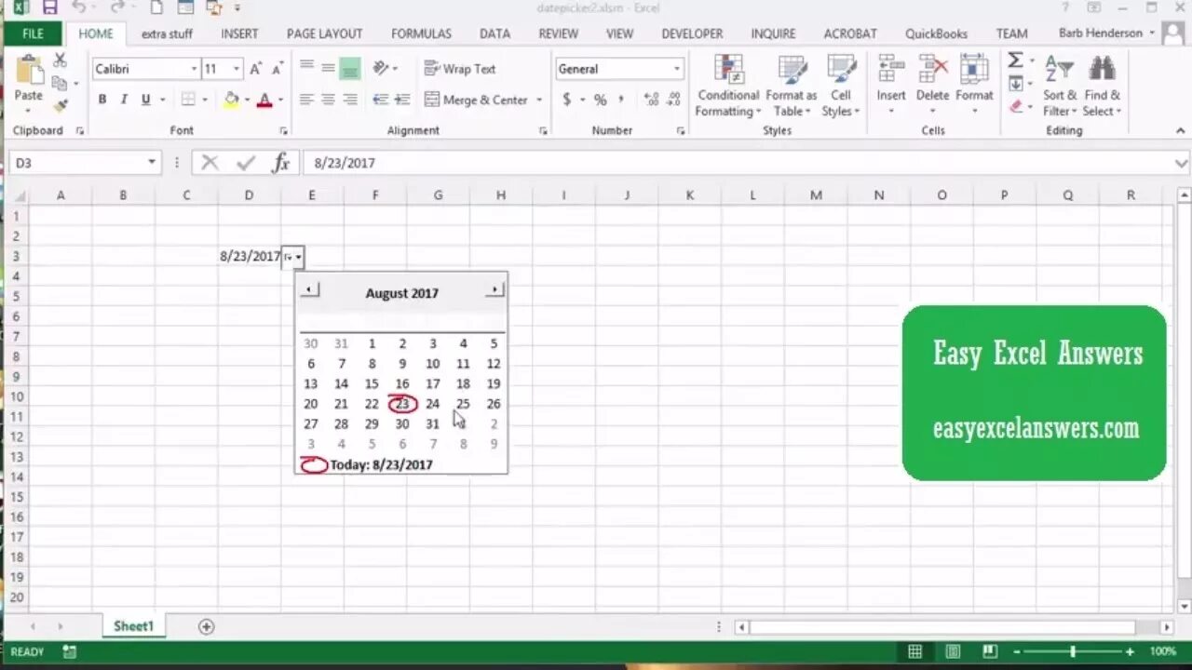Toggle Align Left
The height and width of the screenshot is (670, 1192).
pyautogui.click(x=306, y=100)
